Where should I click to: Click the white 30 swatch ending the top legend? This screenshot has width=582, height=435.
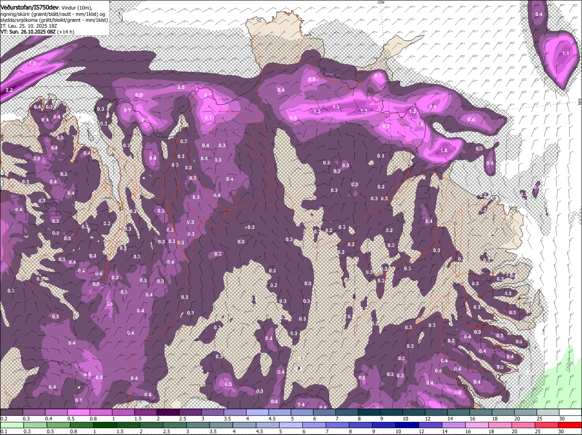click(x=570, y=412)
